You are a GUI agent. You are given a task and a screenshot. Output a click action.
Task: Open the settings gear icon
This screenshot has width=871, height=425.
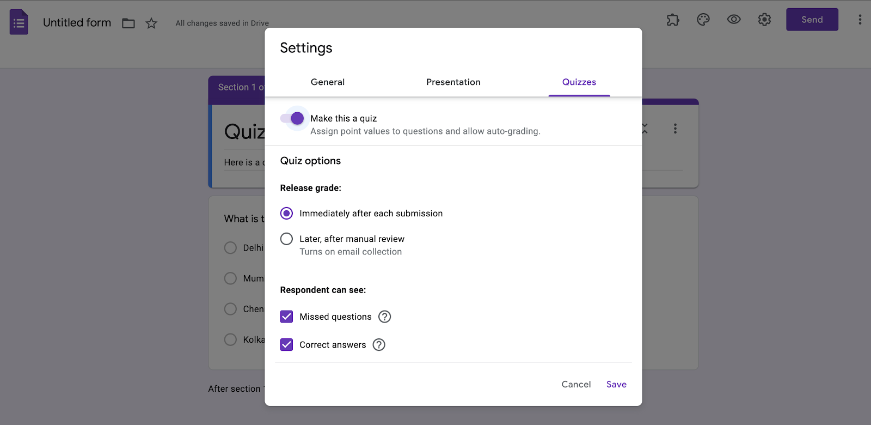pyautogui.click(x=764, y=20)
